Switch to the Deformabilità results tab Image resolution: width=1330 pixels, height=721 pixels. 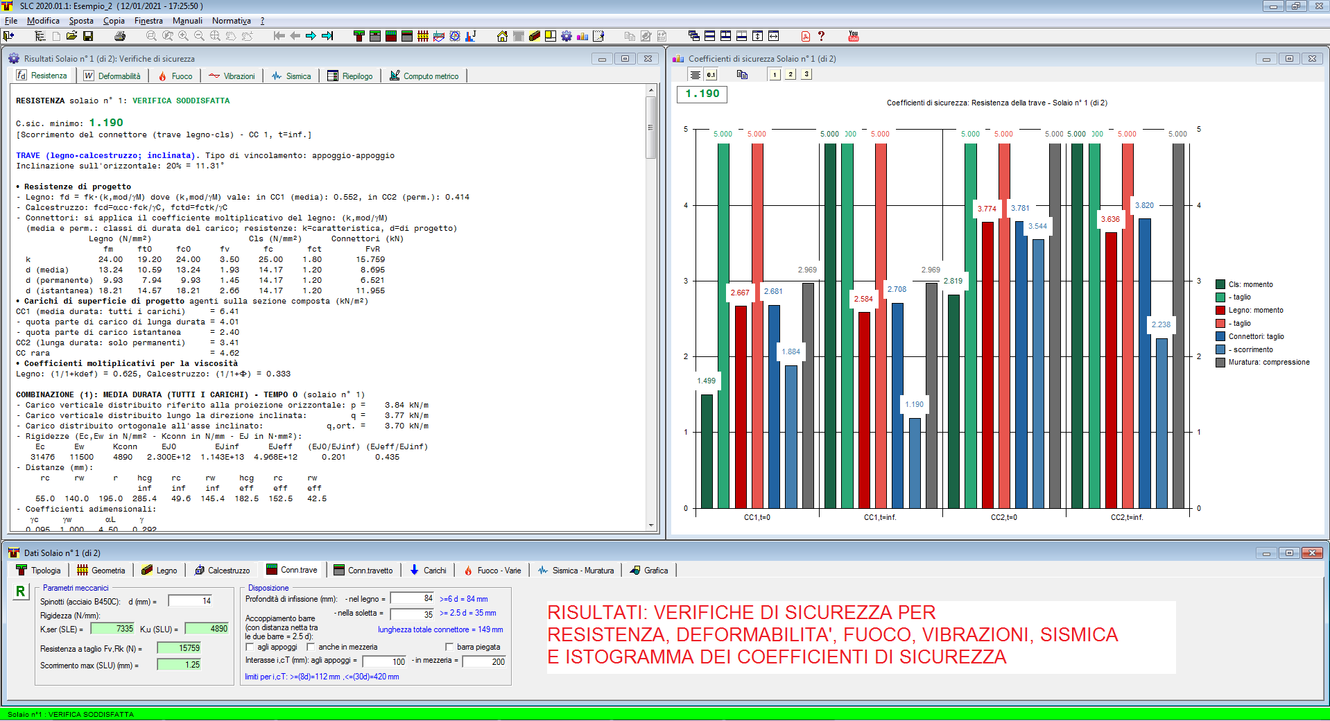pyautogui.click(x=112, y=76)
